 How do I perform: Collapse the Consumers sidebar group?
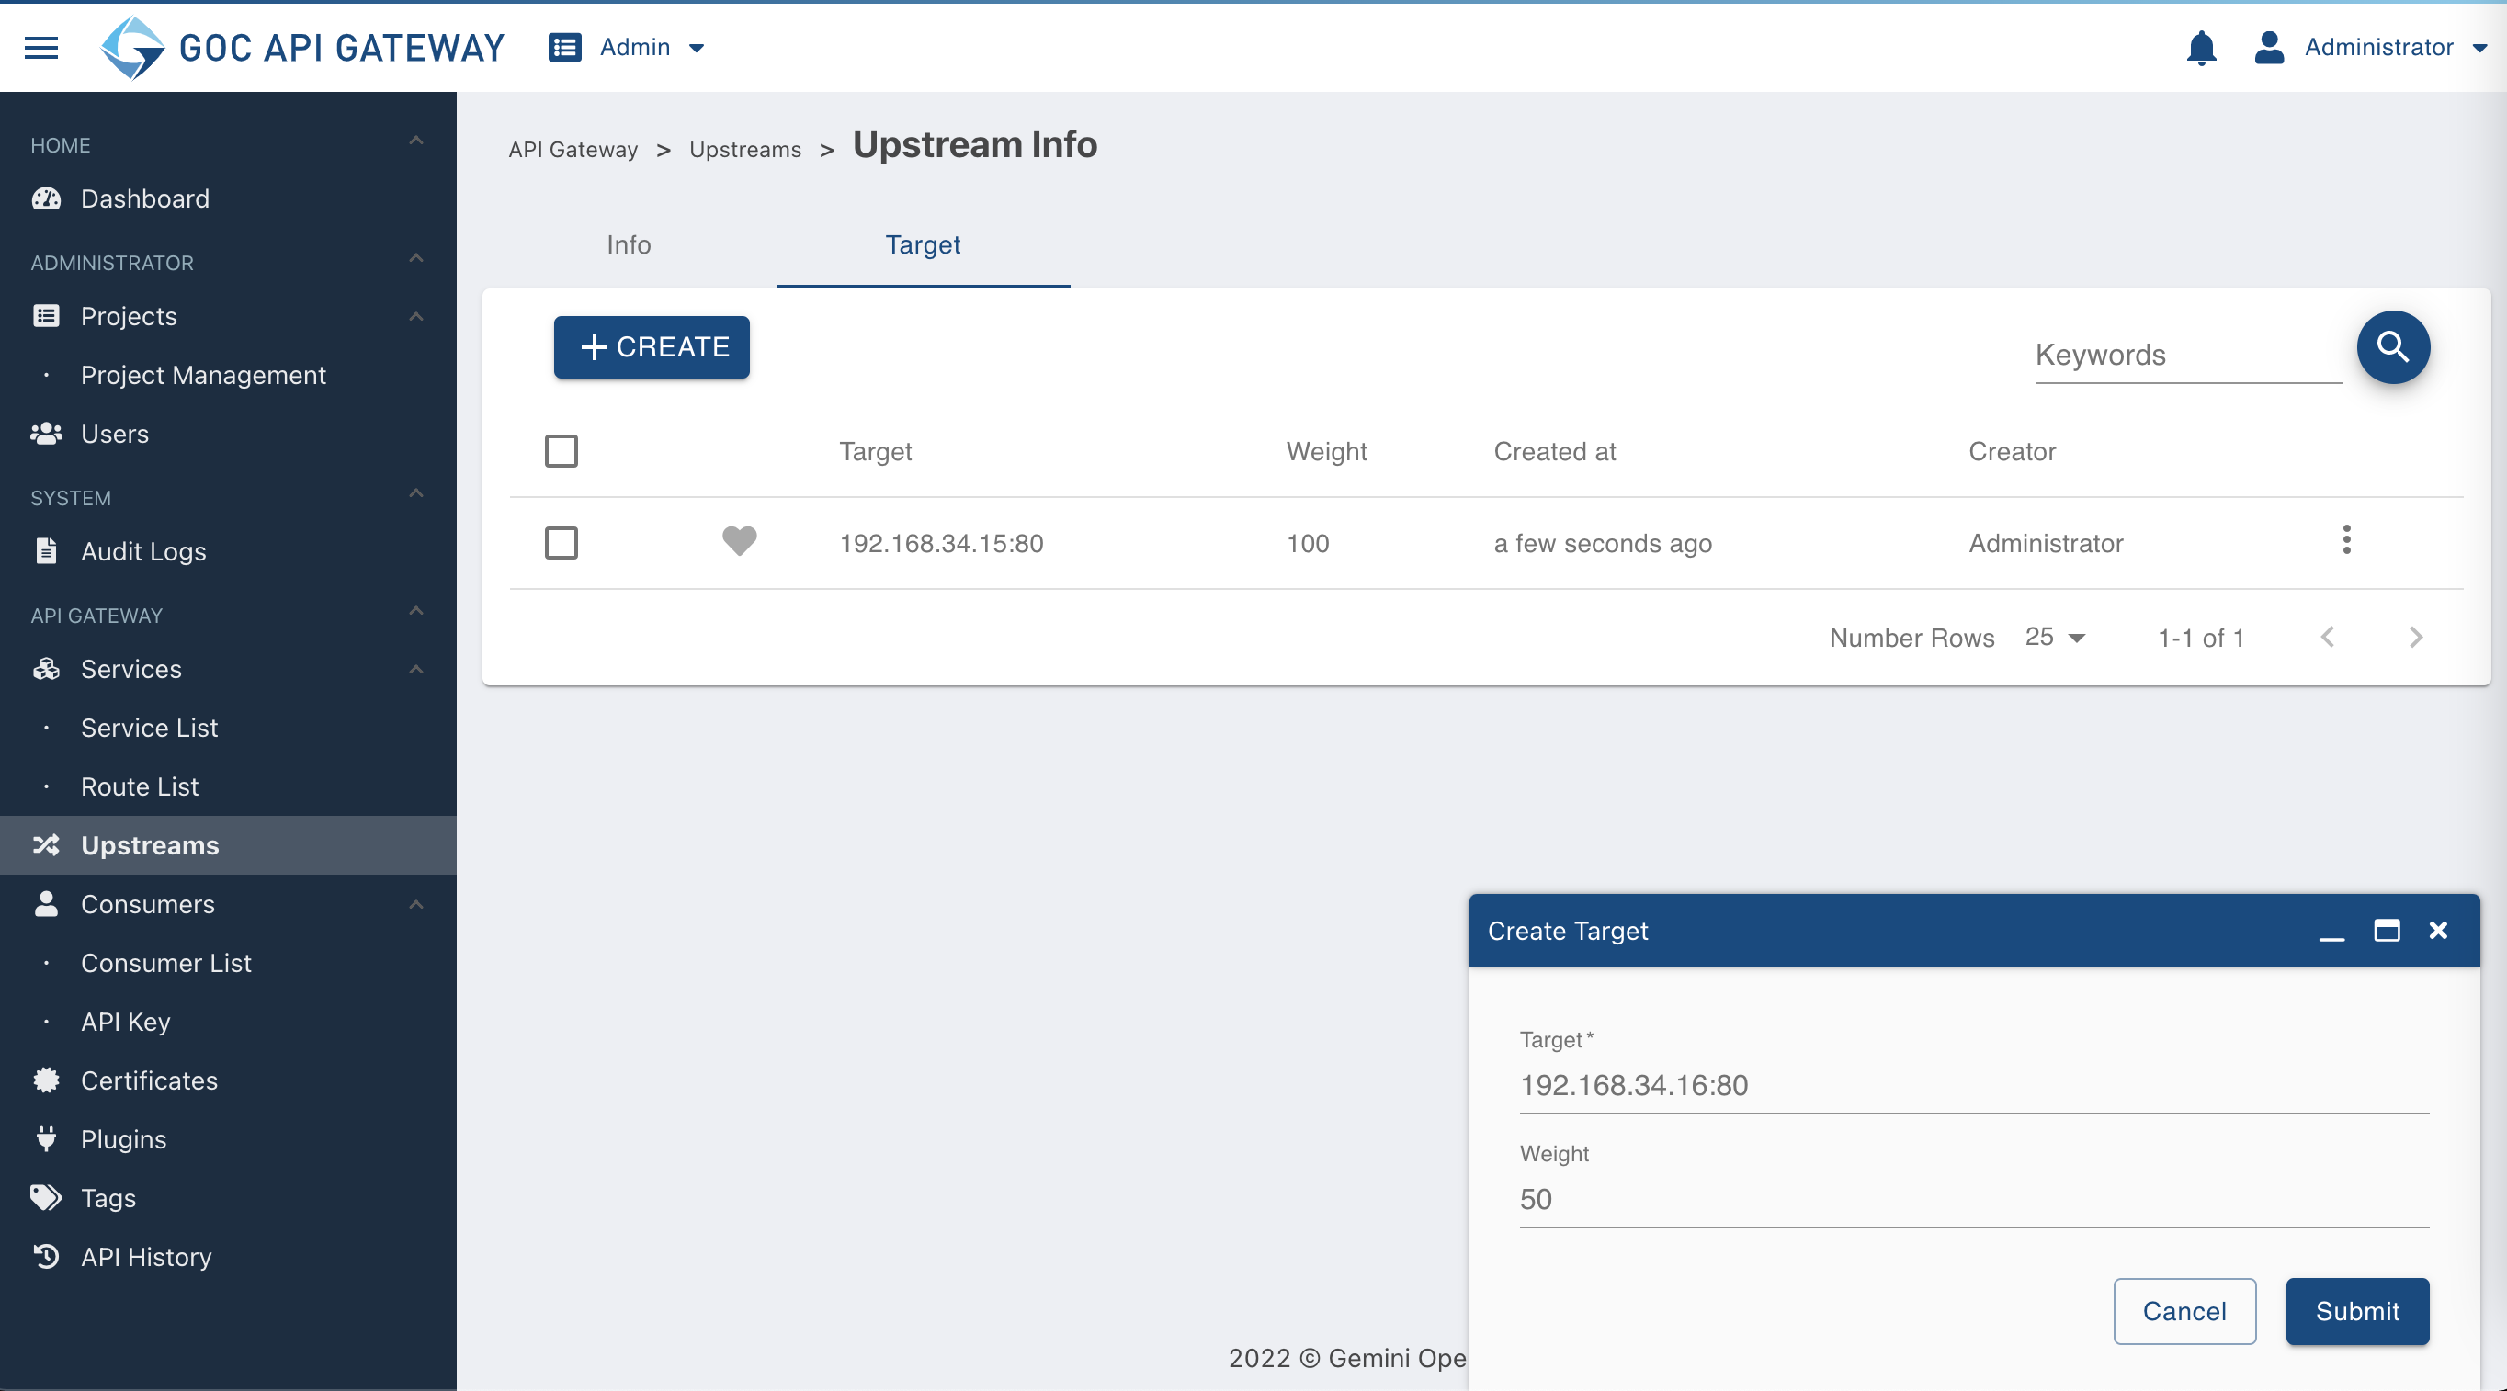coord(415,905)
